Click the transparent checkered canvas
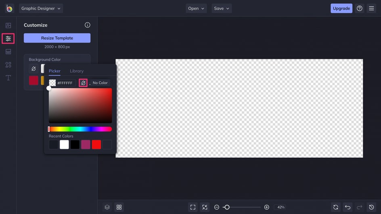 [x=239, y=108]
